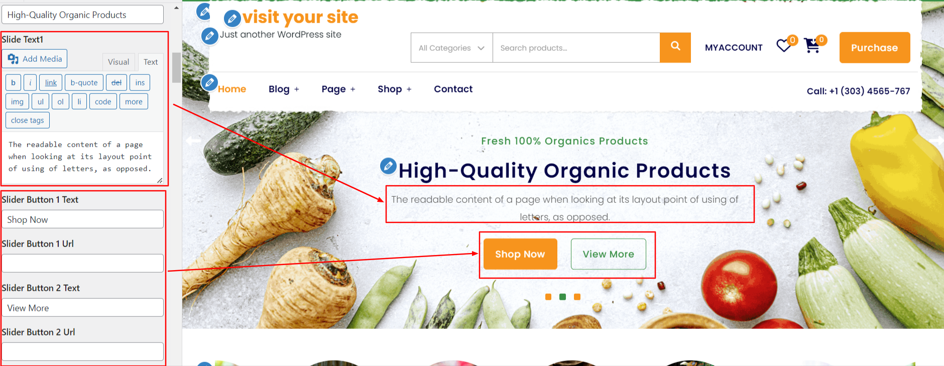The height and width of the screenshot is (366, 944).
Task: Open the shopping cart icon
Action: point(812,46)
